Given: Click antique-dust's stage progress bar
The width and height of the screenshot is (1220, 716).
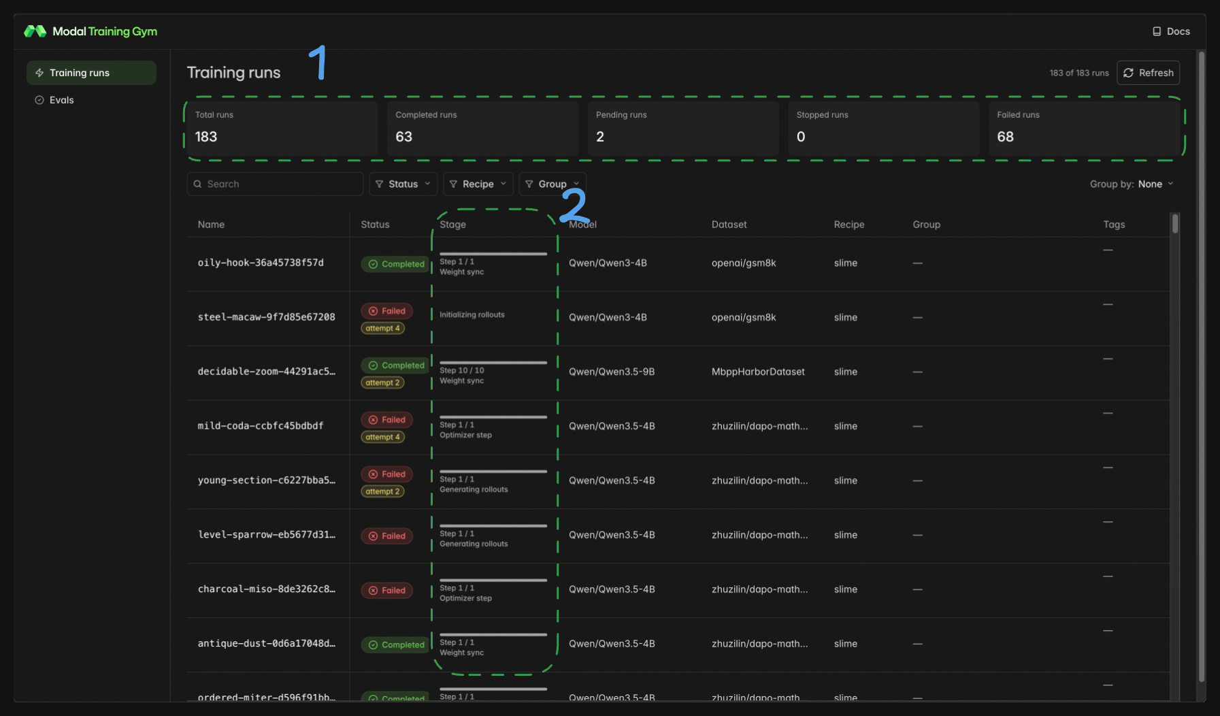Looking at the screenshot, I should (x=493, y=634).
